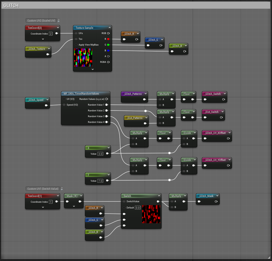Viewport: 272px width, 261px height.
Task: Click the UVs input pin on Texture Sample
Action: 76,33
